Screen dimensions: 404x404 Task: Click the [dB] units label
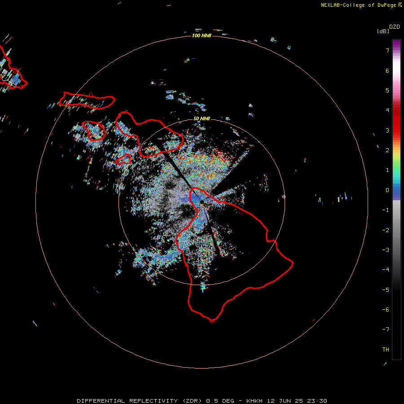pyautogui.click(x=383, y=31)
